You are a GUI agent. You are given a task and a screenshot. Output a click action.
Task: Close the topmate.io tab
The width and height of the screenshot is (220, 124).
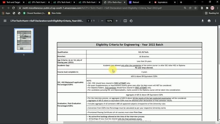pos(175,2)
